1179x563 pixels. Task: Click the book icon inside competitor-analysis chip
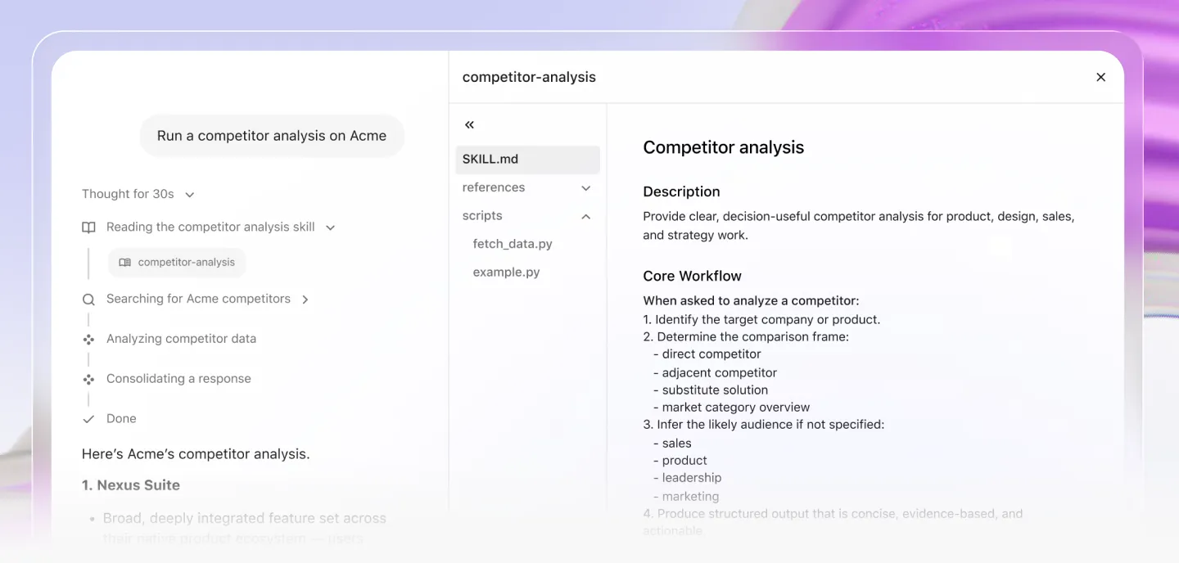pos(124,263)
